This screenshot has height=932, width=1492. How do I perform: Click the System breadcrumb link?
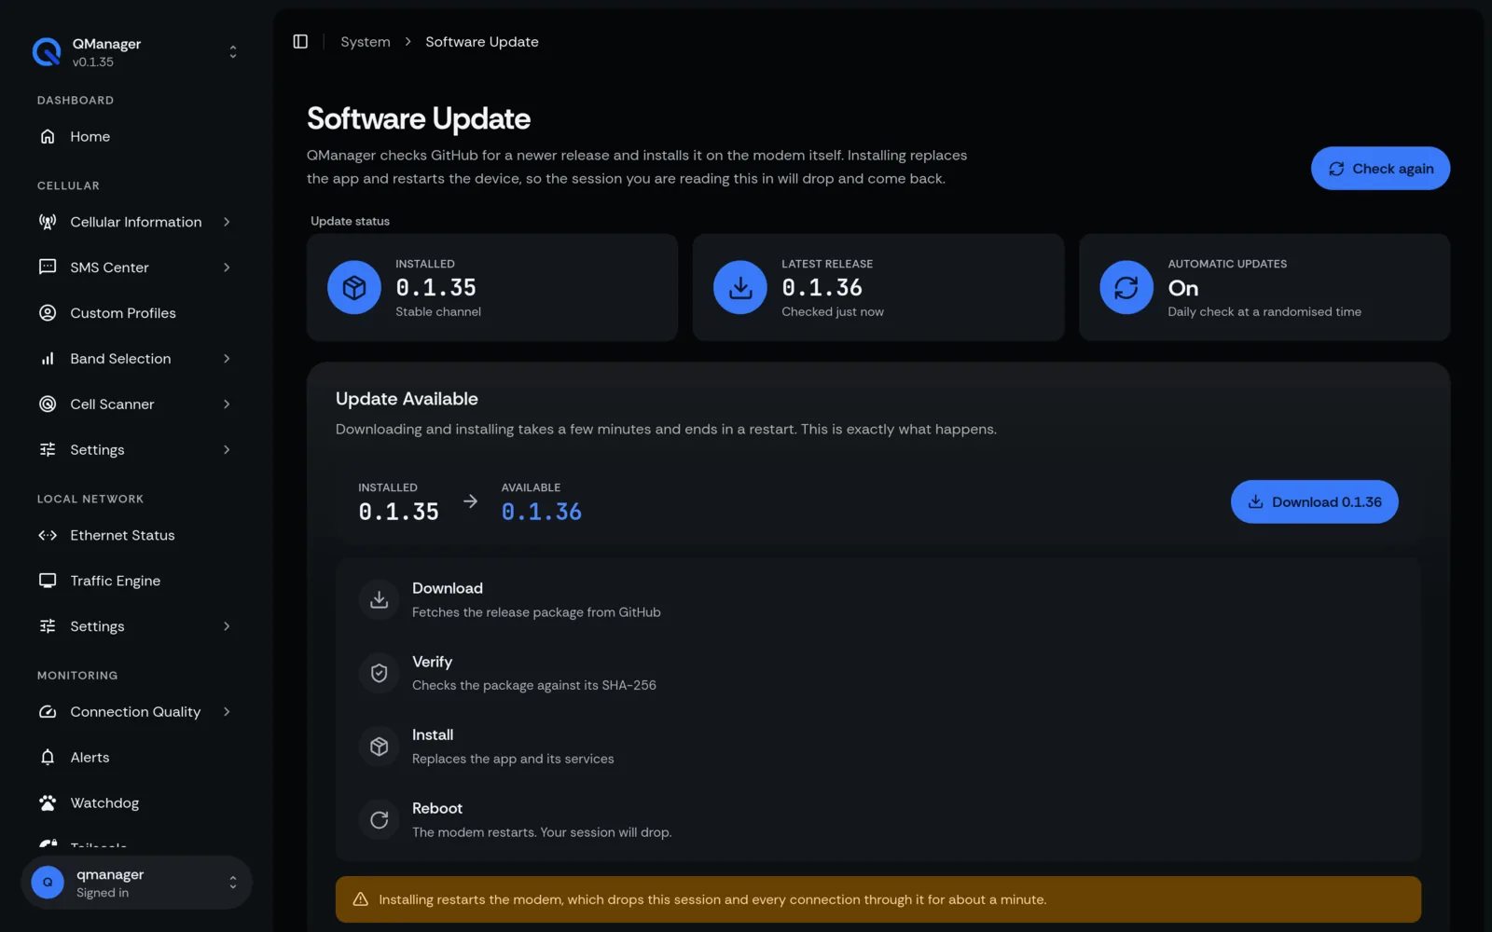click(x=366, y=42)
